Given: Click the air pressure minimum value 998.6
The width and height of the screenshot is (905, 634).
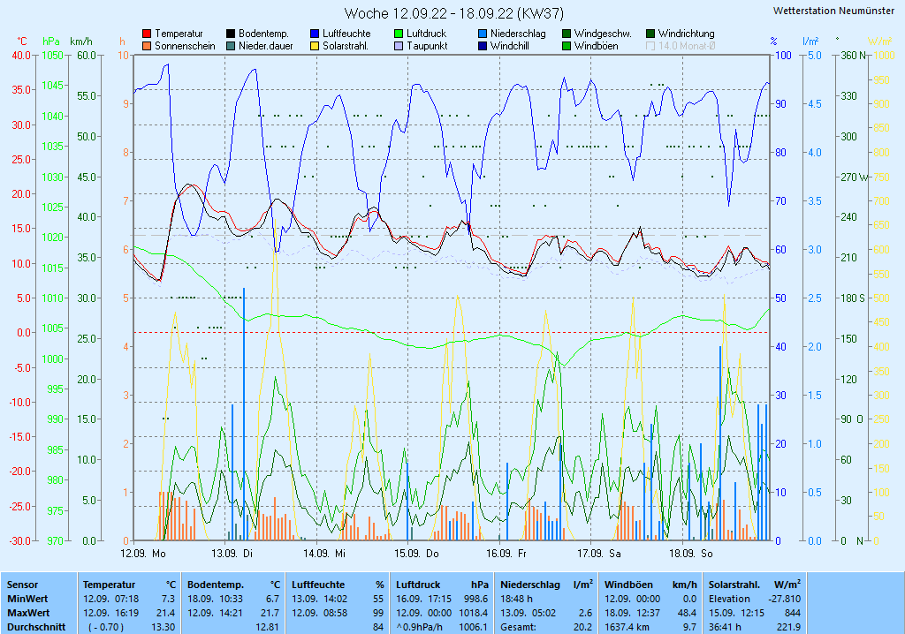Looking at the screenshot, I should [x=476, y=599].
